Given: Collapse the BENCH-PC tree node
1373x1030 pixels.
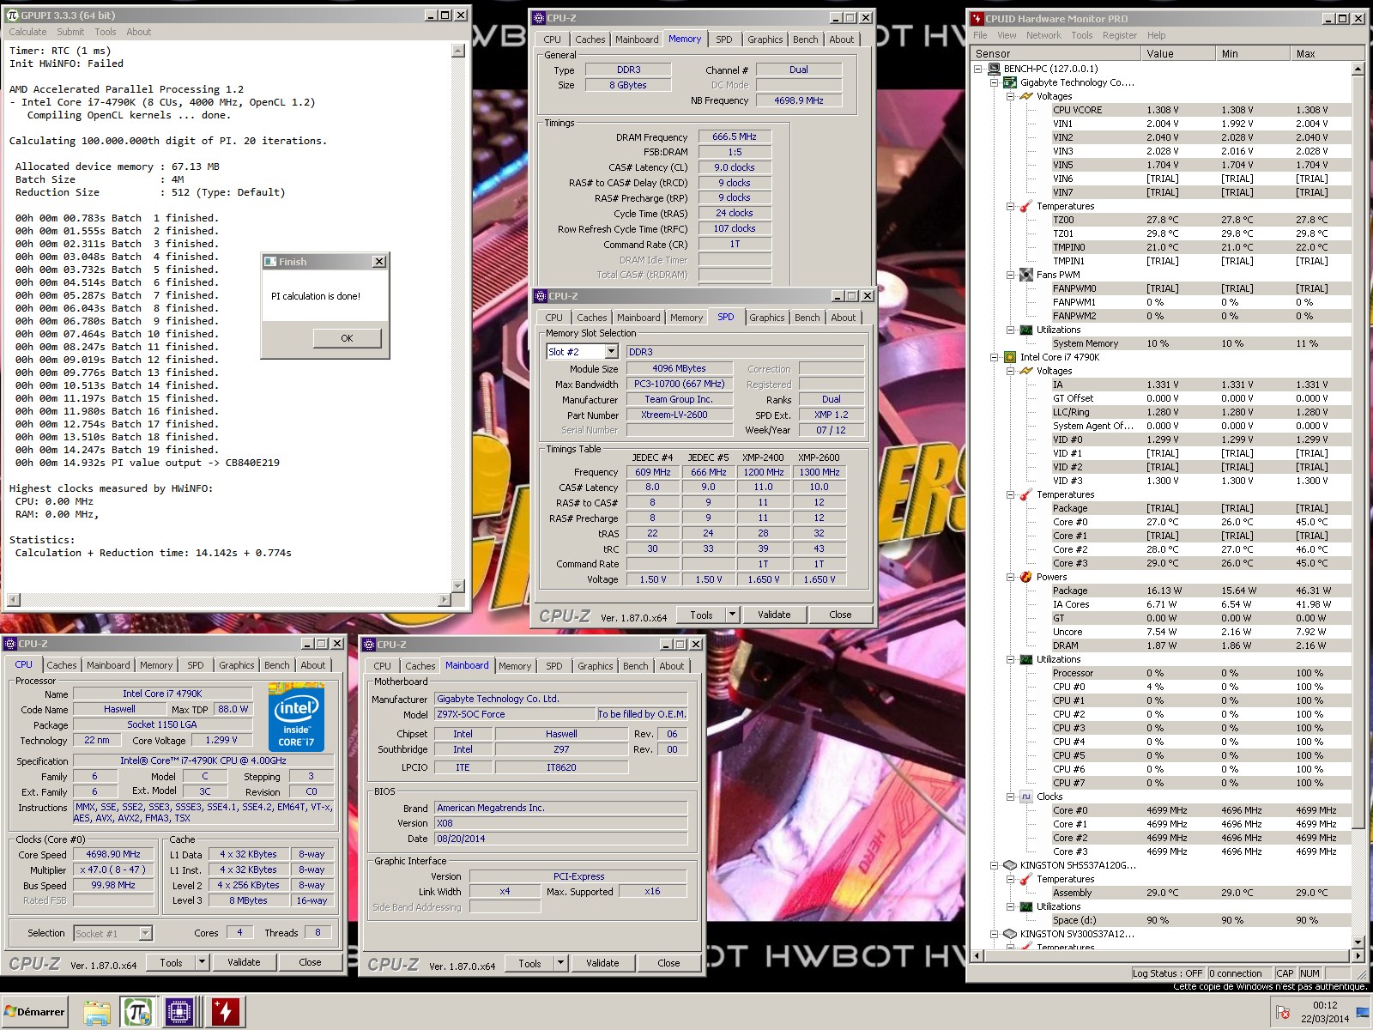Looking at the screenshot, I should coord(978,69).
